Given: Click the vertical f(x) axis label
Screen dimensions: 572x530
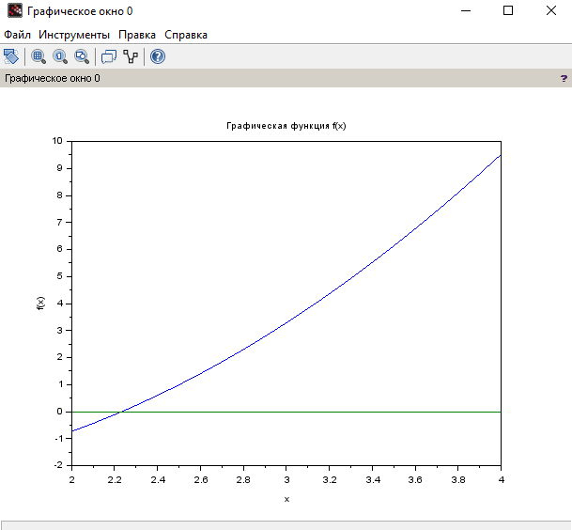Looking at the screenshot, I should point(40,303).
